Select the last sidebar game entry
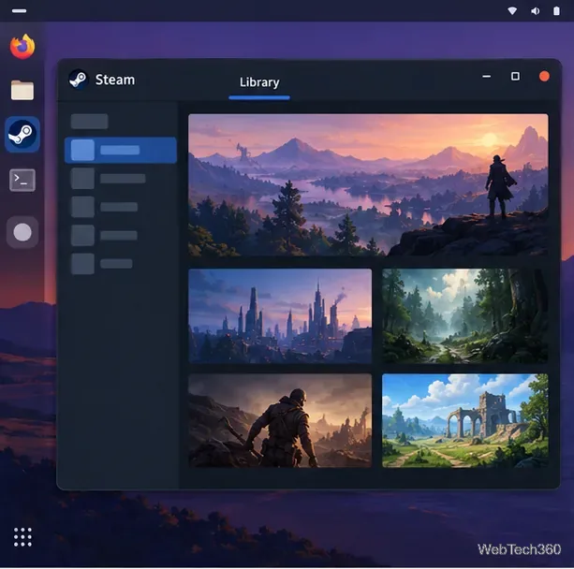 (x=102, y=264)
